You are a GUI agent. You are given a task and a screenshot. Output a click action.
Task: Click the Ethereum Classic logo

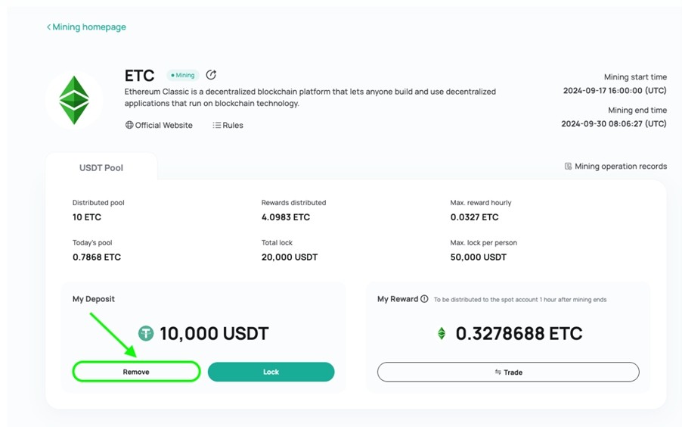click(x=74, y=100)
